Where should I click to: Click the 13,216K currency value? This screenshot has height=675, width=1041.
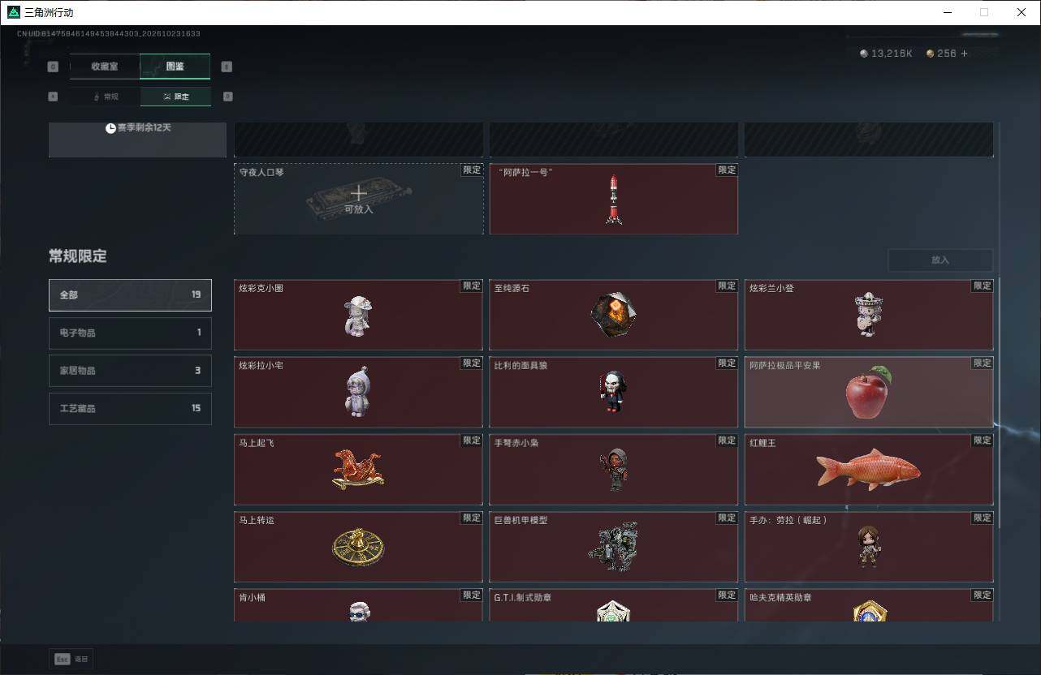pyautogui.click(x=892, y=54)
